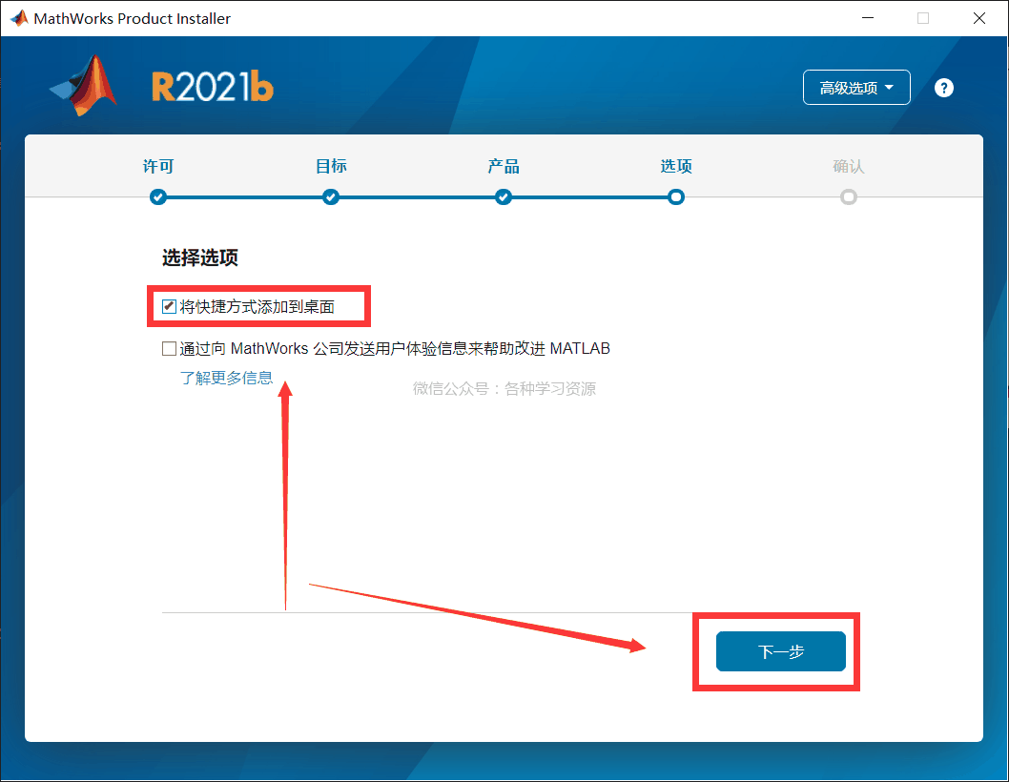Click the MATLAB logo in header
This screenshot has width=1009, height=782.
coord(86,84)
